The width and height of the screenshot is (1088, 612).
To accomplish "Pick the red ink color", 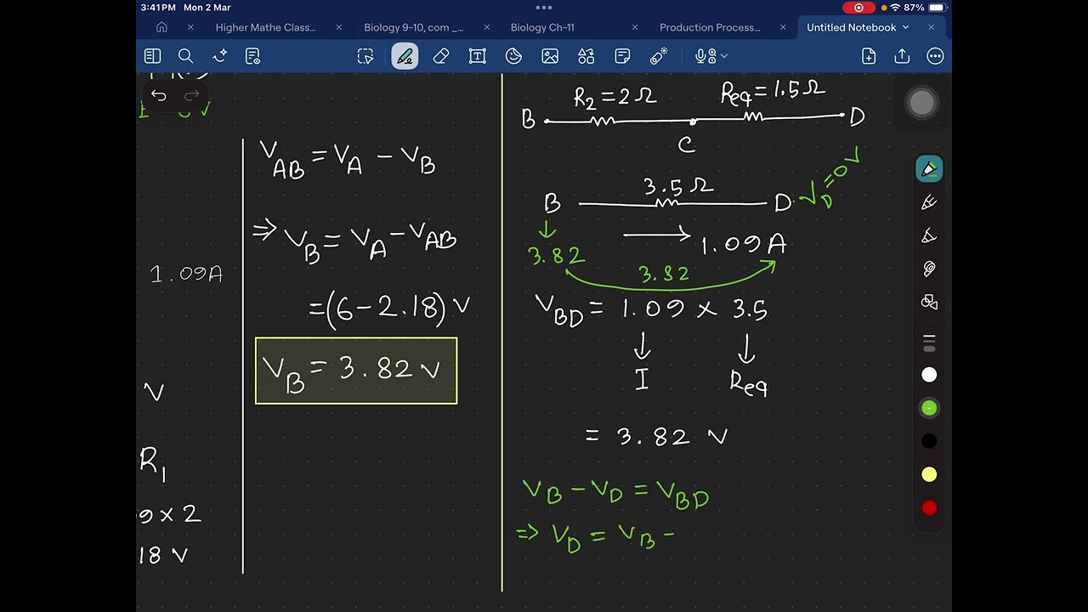I will (x=929, y=507).
